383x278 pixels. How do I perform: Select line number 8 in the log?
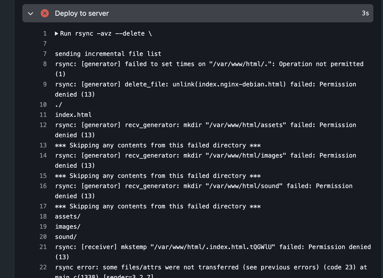[x=45, y=64]
